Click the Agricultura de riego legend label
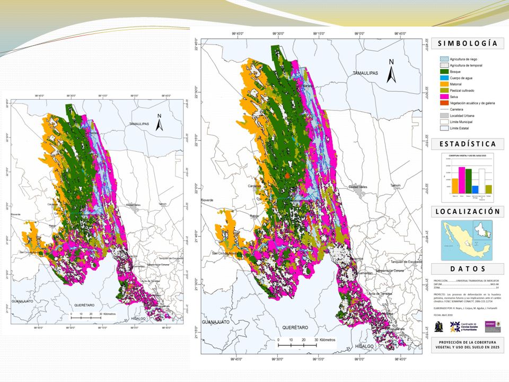Screen dimensions: 509x382 click(x=463, y=59)
